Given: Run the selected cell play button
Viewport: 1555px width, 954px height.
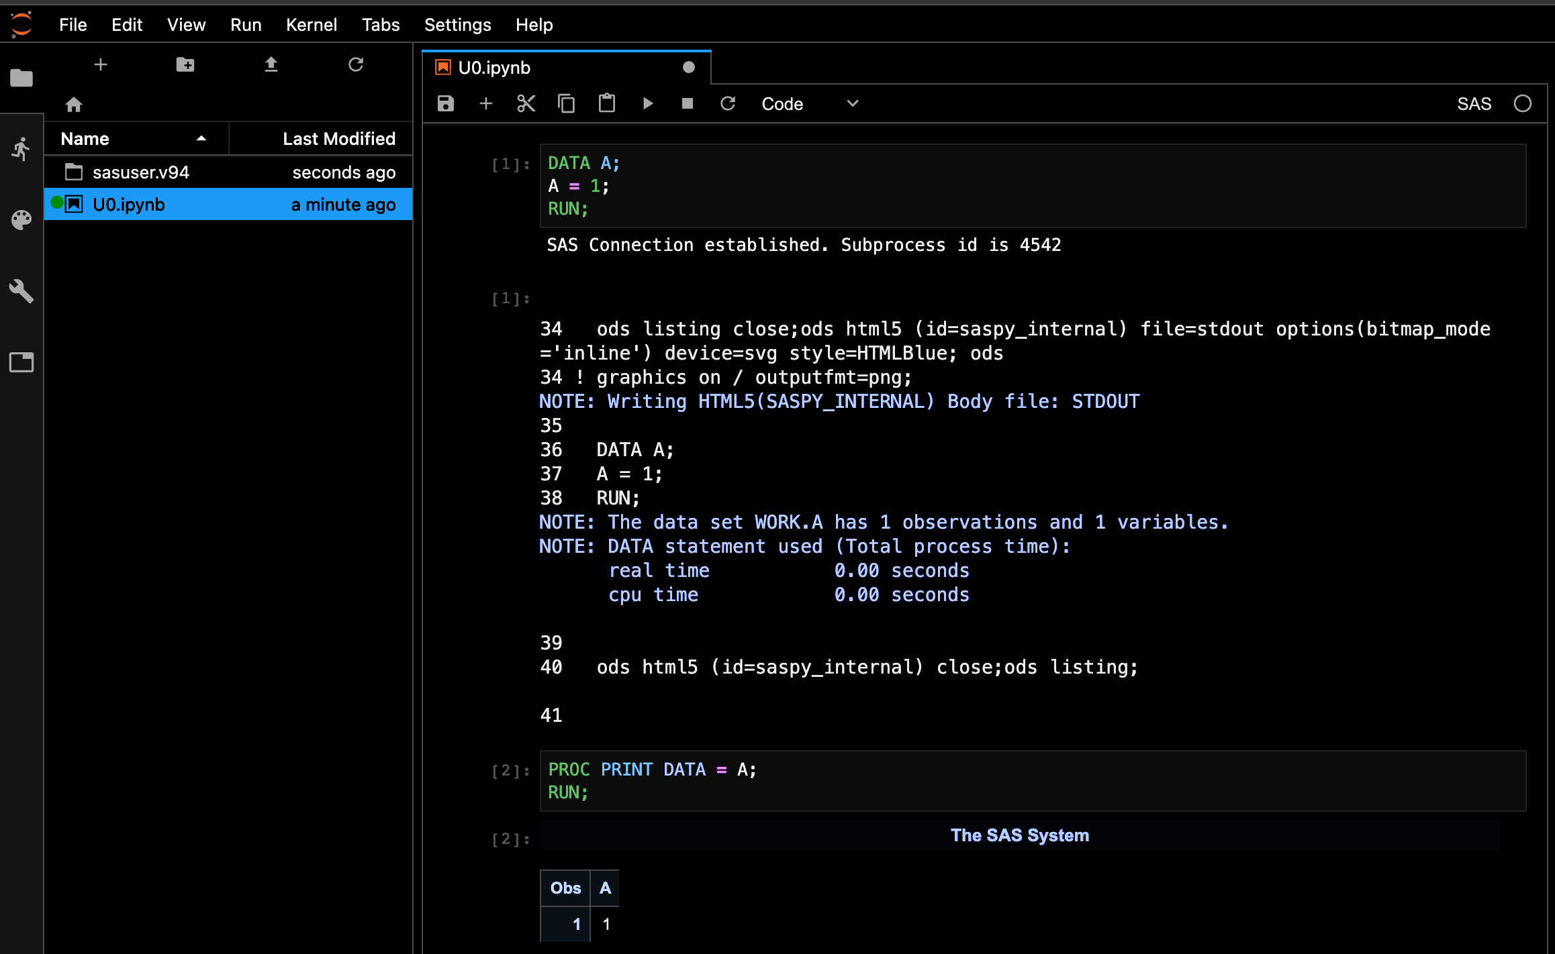Looking at the screenshot, I should tap(647, 103).
